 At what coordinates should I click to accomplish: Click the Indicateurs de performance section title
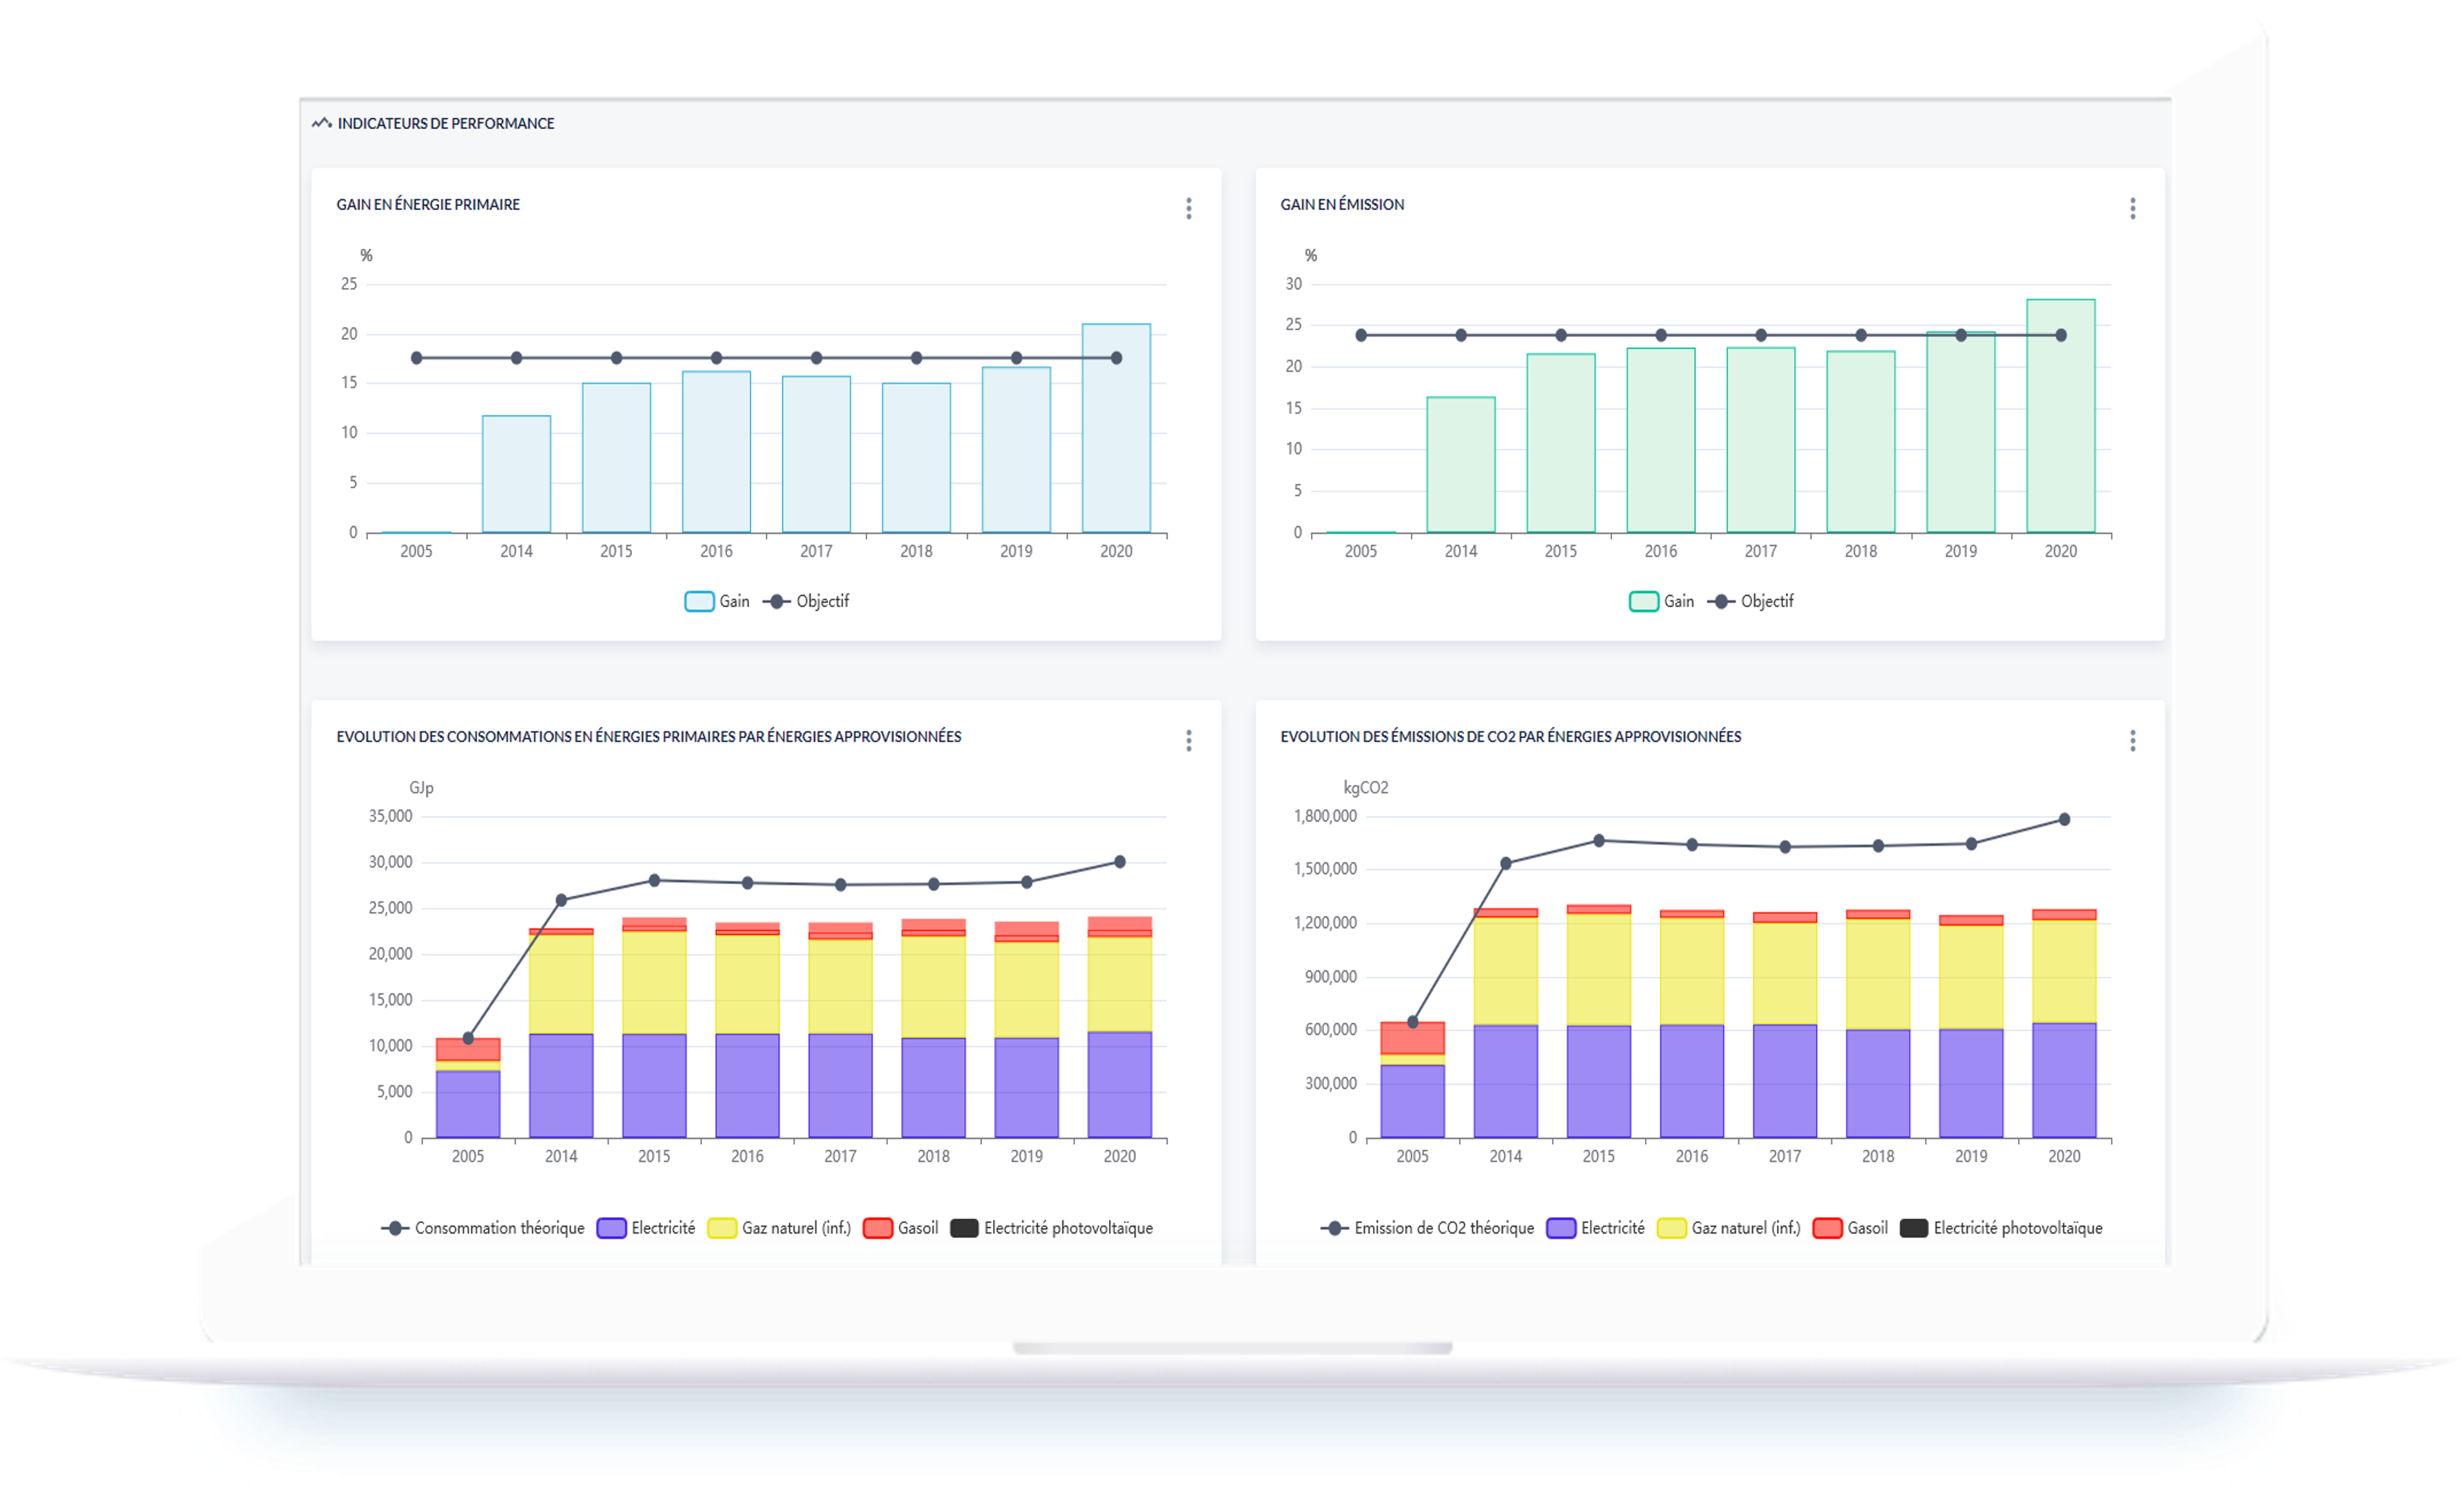(445, 123)
